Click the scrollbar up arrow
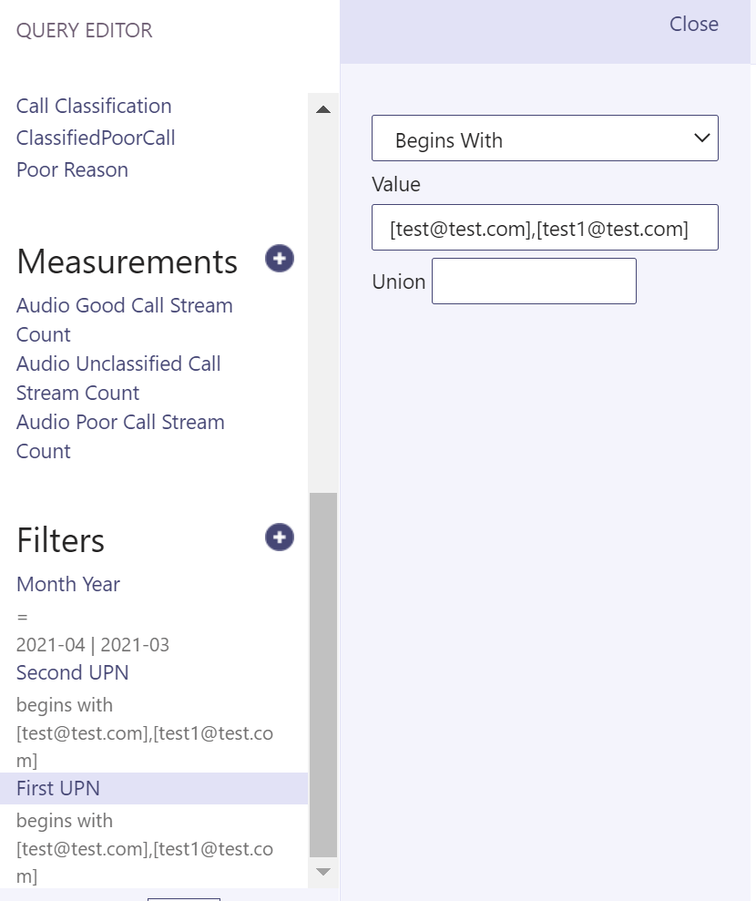The height and width of the screenshot is (901, 756). coord(323,109)
